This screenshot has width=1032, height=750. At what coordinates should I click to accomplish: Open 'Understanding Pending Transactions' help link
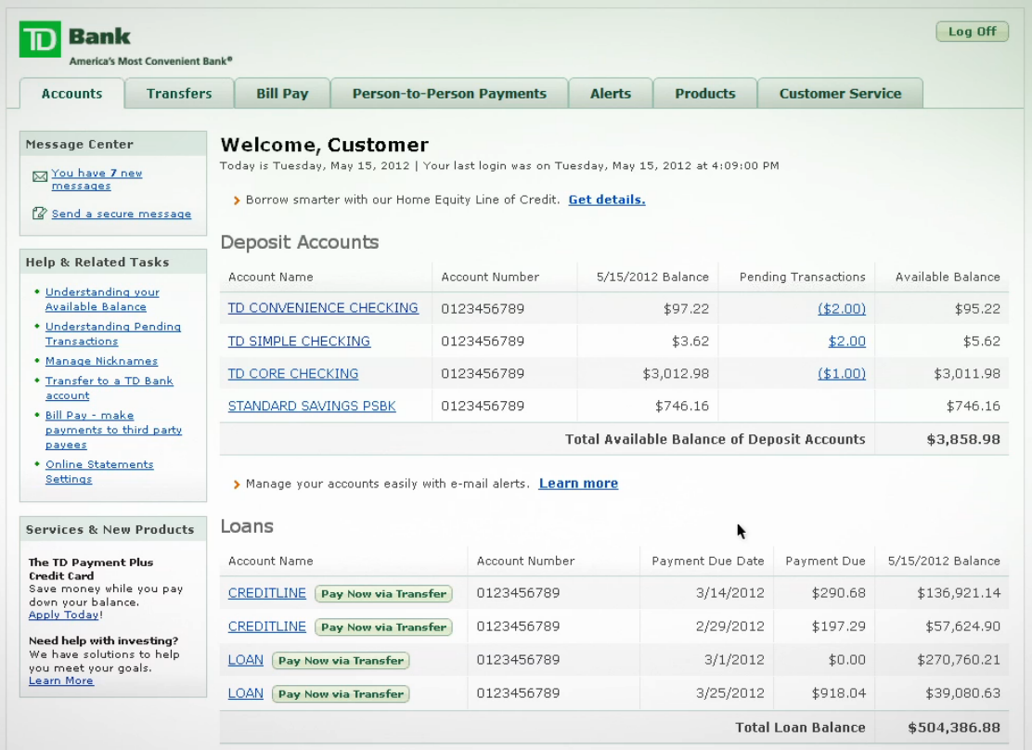point(112,333)
